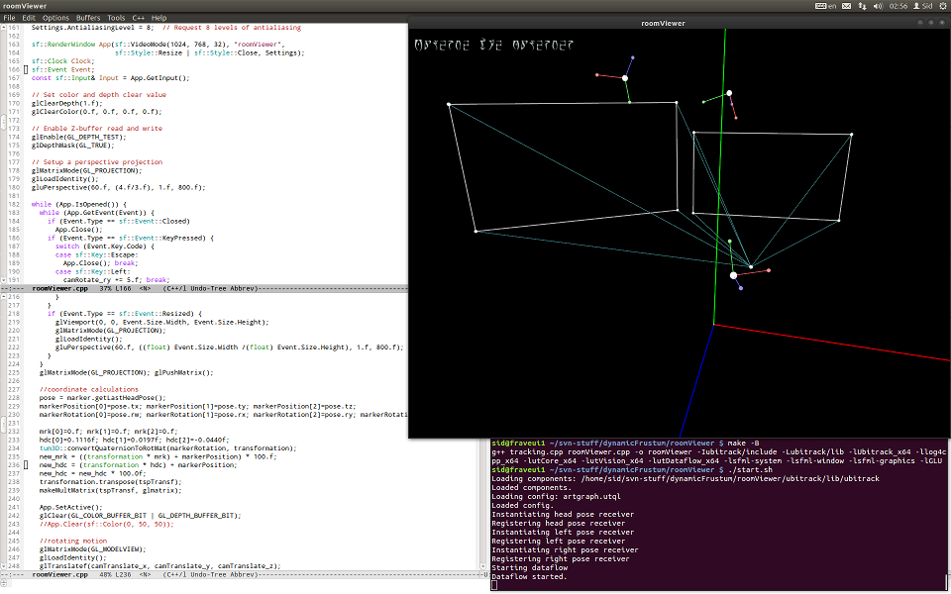
Task: Click 'case sf::Key::Escape:' line
Action: click(96, 254)
